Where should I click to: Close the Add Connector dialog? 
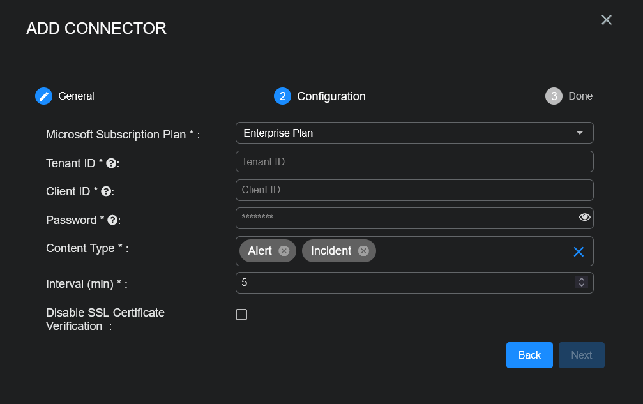pos(607,20)
